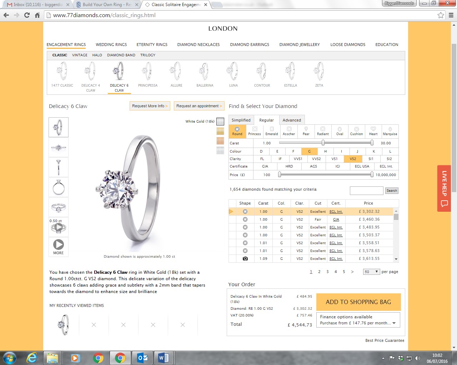Image resolution: width=457 pixels, height=365 pixels.
Task: Toggle clarity VS1 filter
Action: [x=335, y=159]
